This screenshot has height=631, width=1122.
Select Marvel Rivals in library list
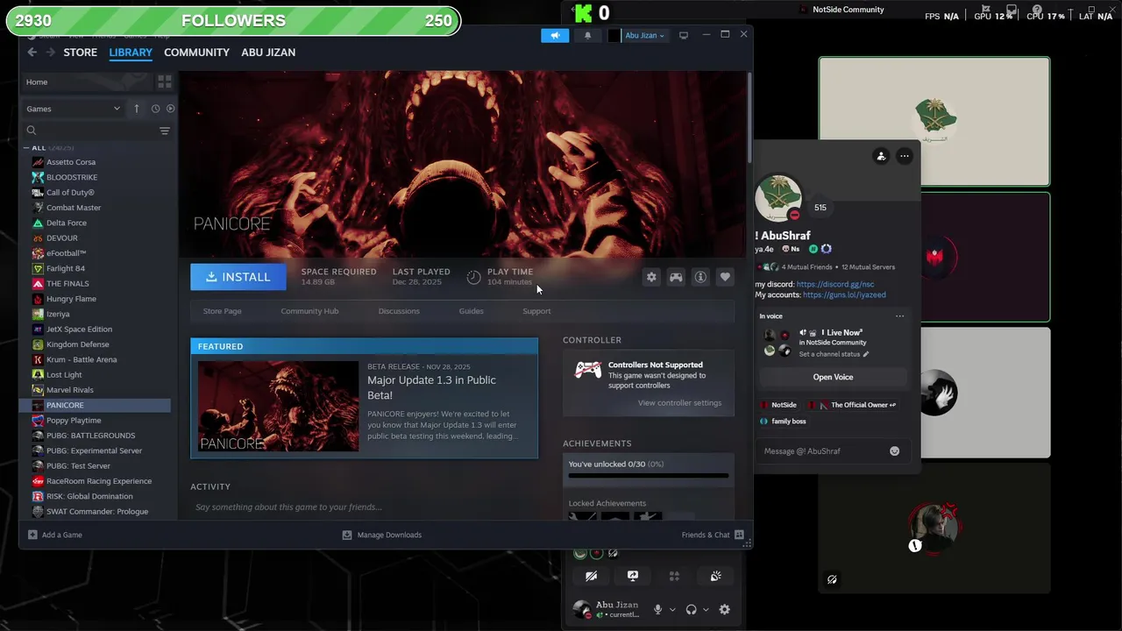pyautogui.click(x=70, y=390)
